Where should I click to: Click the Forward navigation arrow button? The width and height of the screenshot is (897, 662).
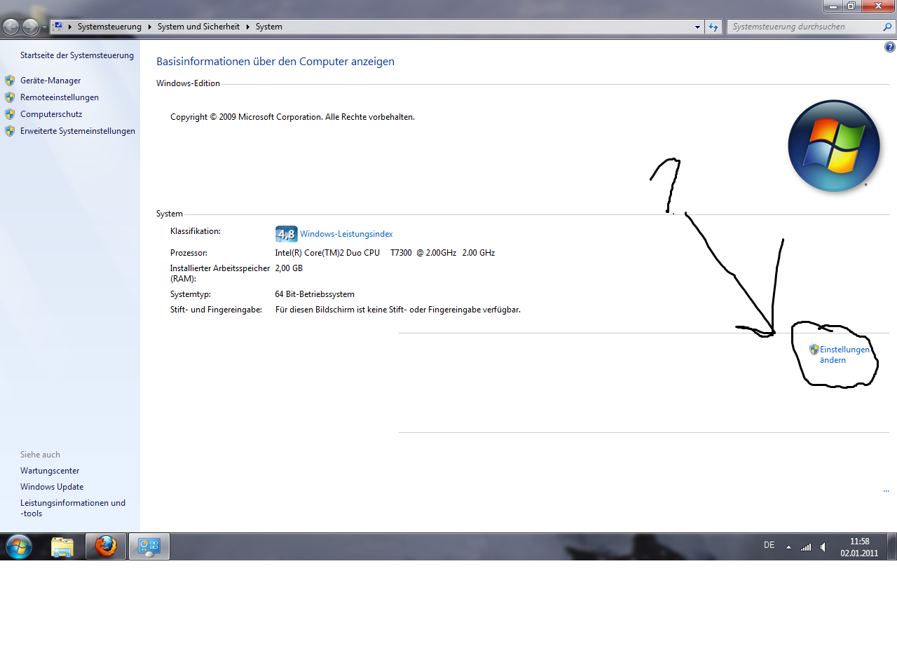pyautogui.click(x=31, y=27)
